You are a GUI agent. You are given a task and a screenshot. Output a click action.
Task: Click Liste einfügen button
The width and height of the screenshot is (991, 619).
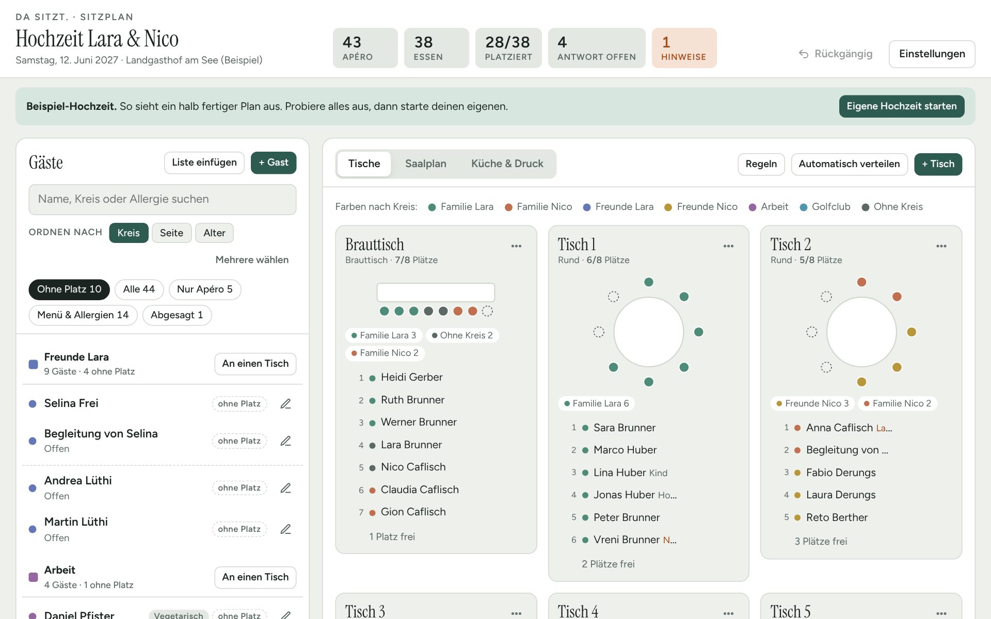pos(204,162)
